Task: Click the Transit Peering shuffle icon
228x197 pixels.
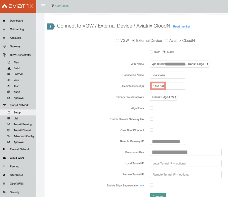Action: 8,124
